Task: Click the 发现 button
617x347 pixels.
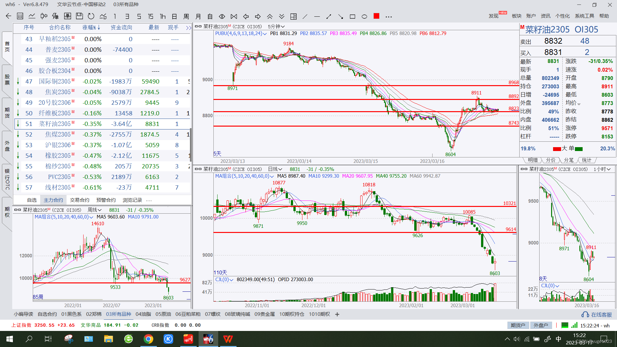Action: (x=494, y=16)
